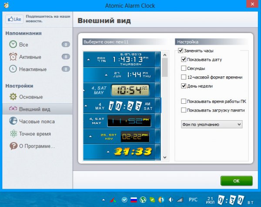Choose the LCD skin showing 10:54
Image resolution: width=261 pixels, height=207 pixels.
click(x=122, y=90)
